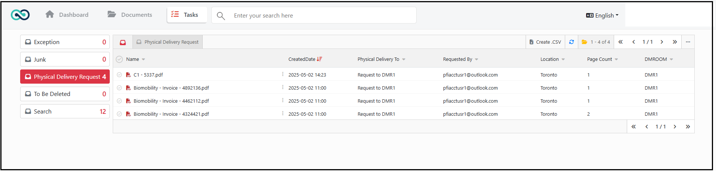Go to first page in bottom pager
Image resolution: width=716 pixels, height=171 pixels.
633,127
